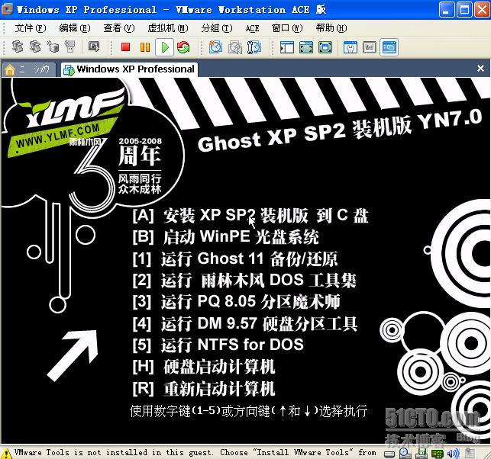Click the Reset virtual machine icon
The height and width of the screenshot is (459, 491).
pyautogui.click(x=183, y=47)
